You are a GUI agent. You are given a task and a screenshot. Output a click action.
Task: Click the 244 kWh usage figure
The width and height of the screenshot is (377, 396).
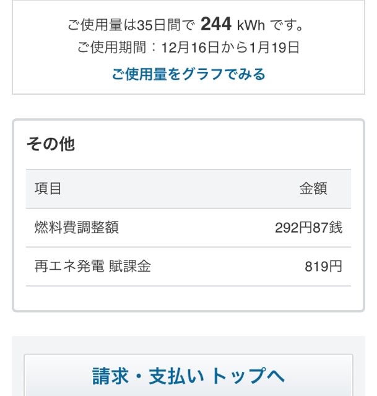pos(233,24)
